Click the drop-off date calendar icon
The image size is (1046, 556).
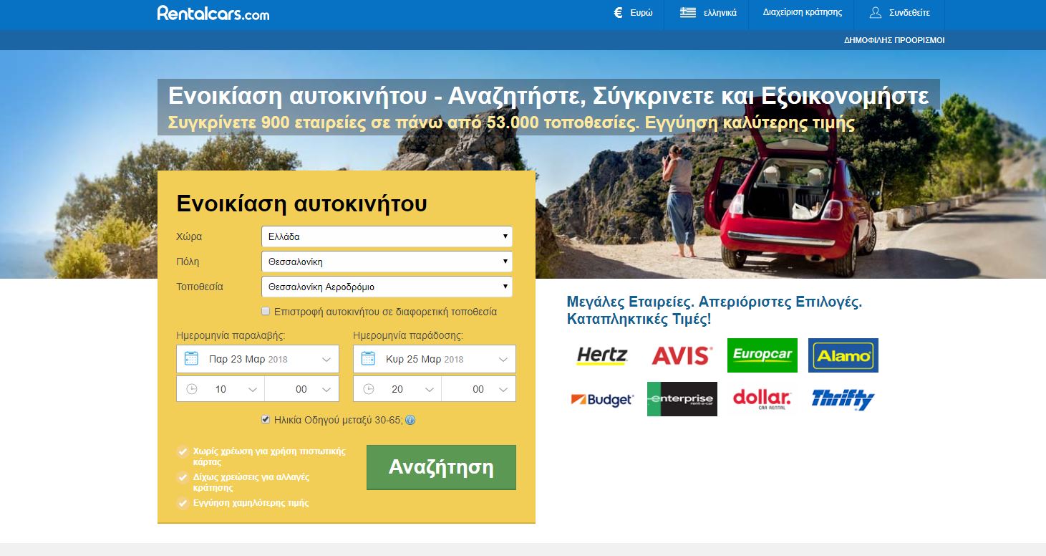click(x=368, y=358)
